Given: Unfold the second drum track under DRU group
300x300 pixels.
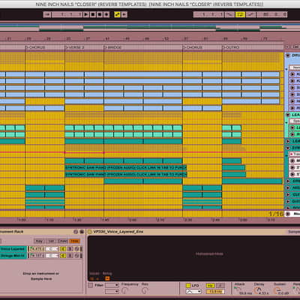Looking at the screenshot, I should click(292, 81).
